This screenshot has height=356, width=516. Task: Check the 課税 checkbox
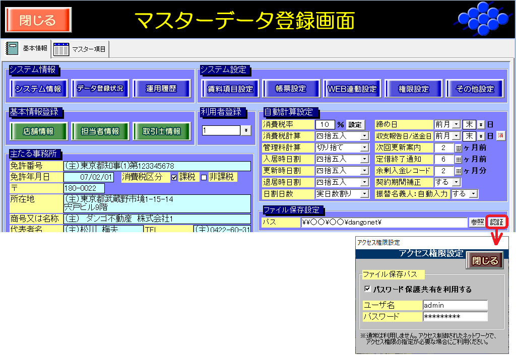tap(174, 177)
